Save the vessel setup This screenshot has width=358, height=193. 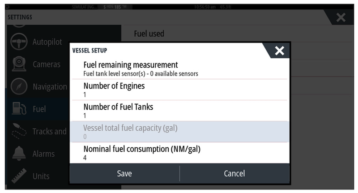[124, 173]
